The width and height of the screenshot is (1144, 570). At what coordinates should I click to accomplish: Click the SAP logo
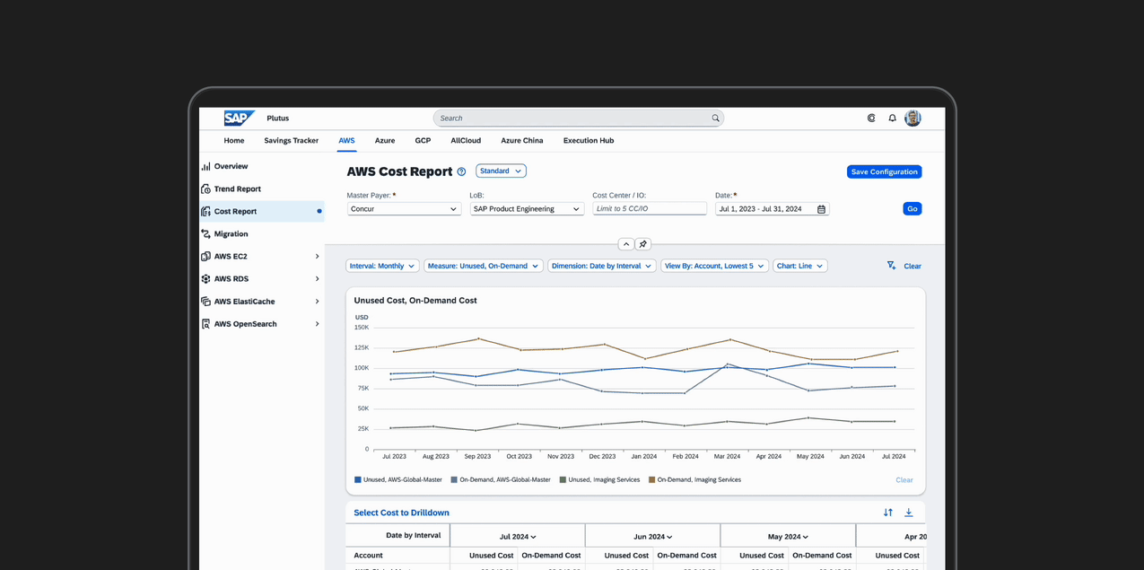pyautogui.click(x=239, y=118)
